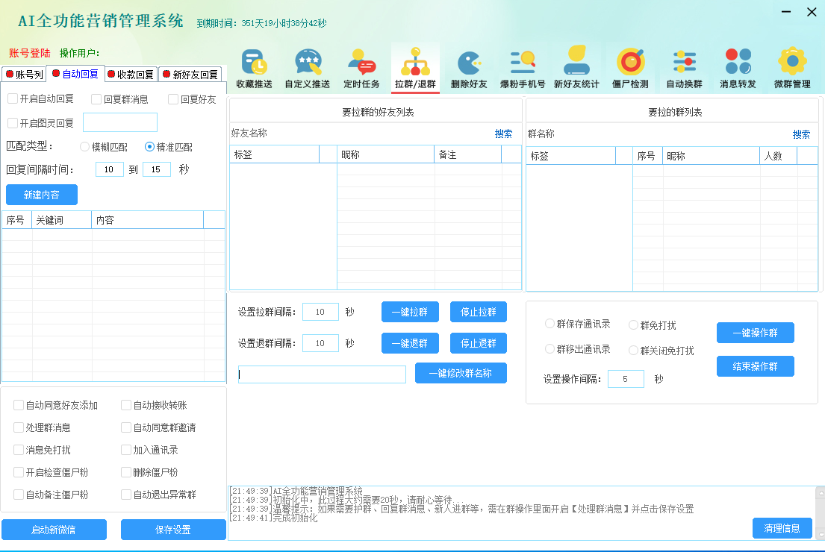This screenshot has height=552, width=825.
Task: Click the 一键操作群 button
Action: coord(755,333)
